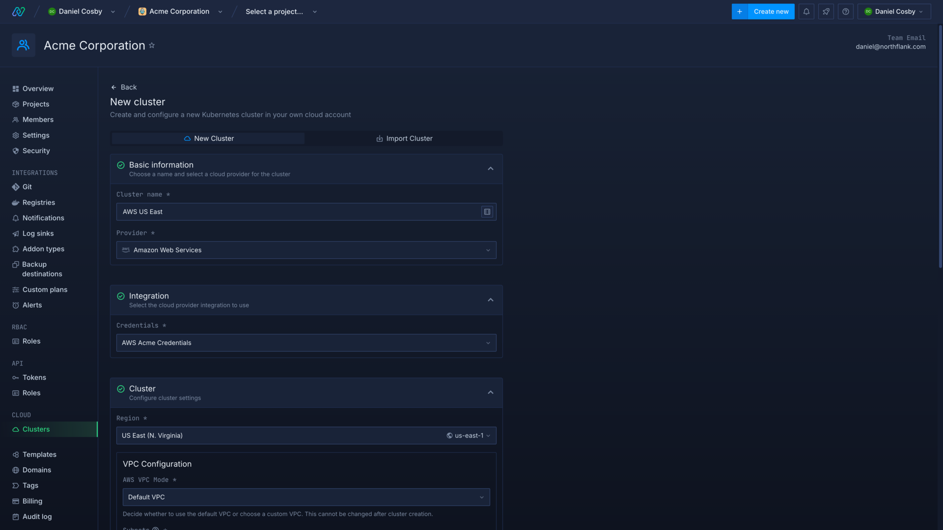This screenshot has height=530, width=943.
Task: Click the Addon types puzzle icon
Action: 16,249
